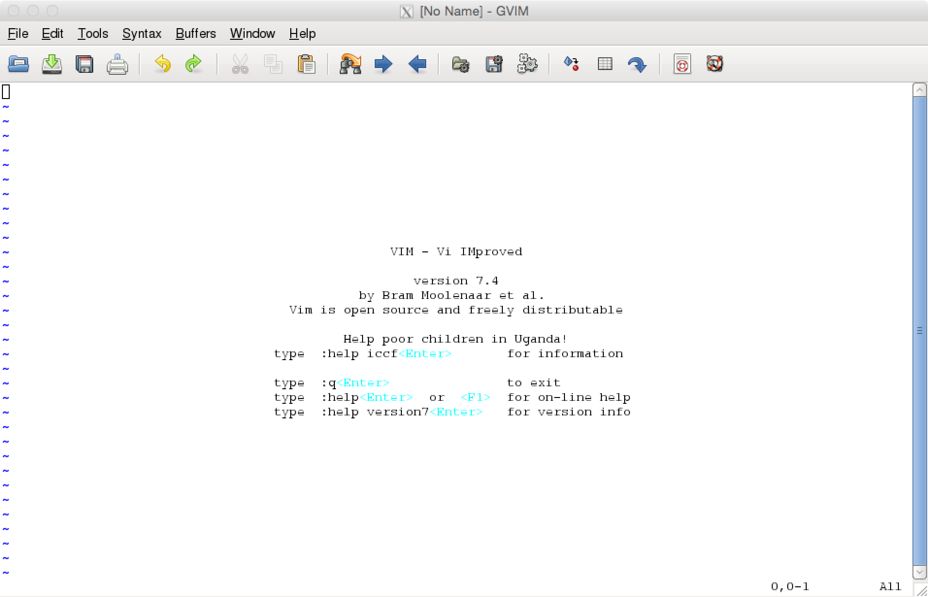Open the File menu
Image resolution: width=928 pixels, height=597 pixels.
pos(18,33)
